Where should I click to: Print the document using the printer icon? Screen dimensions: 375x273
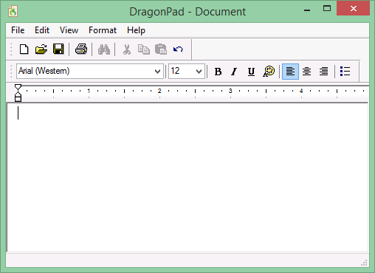[x=81, y=49]
